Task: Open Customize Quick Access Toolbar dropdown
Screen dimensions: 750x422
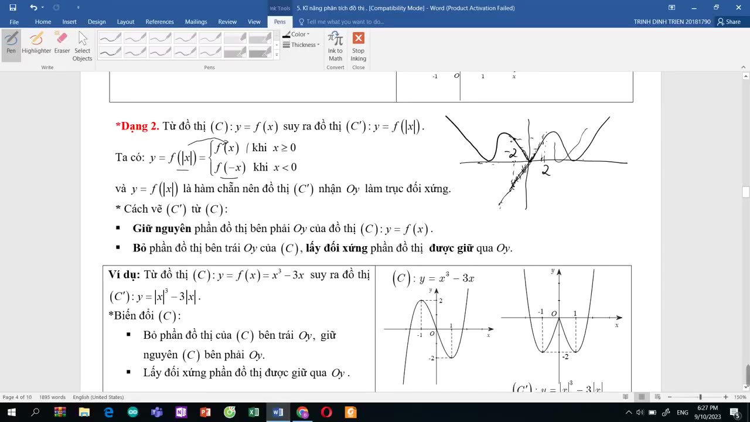Action: point(79,8)
